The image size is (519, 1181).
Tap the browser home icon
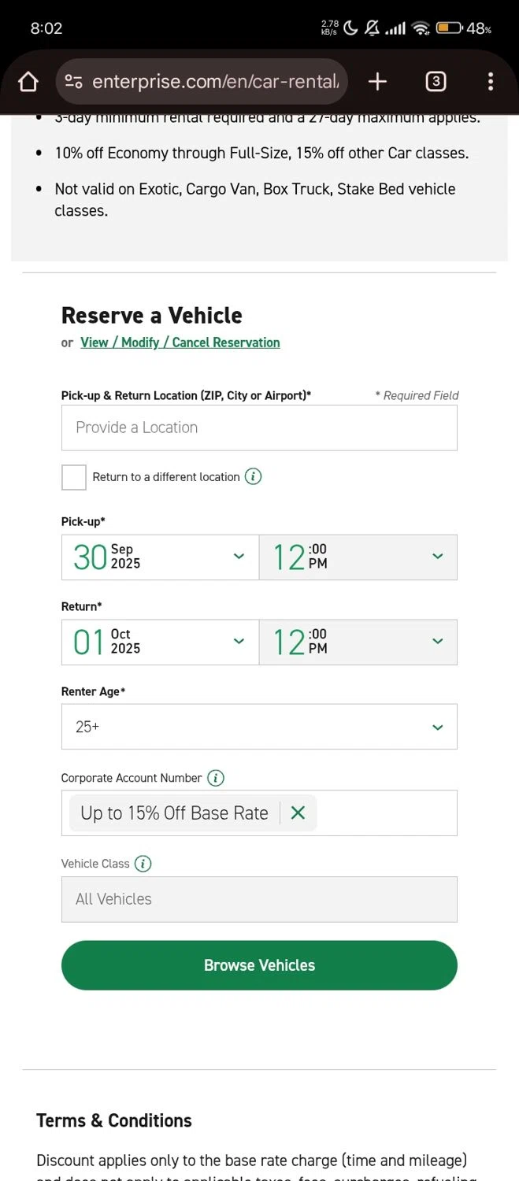(x=28, y=81)
